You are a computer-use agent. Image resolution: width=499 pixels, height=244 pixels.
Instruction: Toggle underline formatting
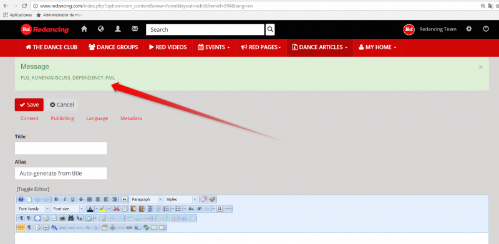pos(72,200)
